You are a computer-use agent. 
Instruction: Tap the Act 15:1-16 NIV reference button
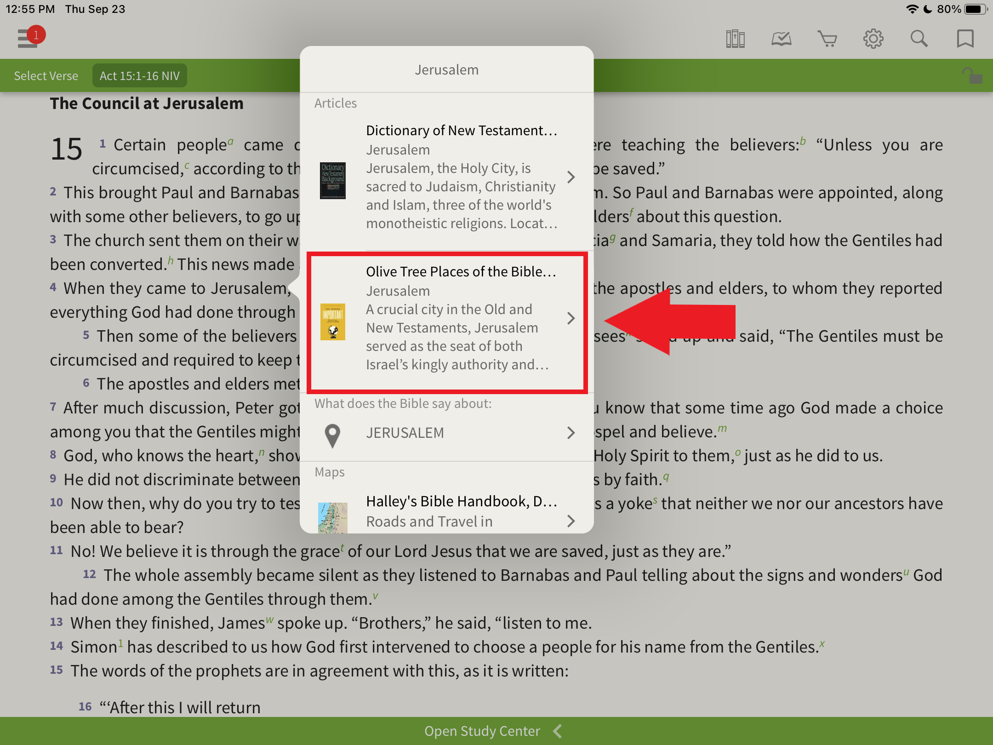(139, 76)
